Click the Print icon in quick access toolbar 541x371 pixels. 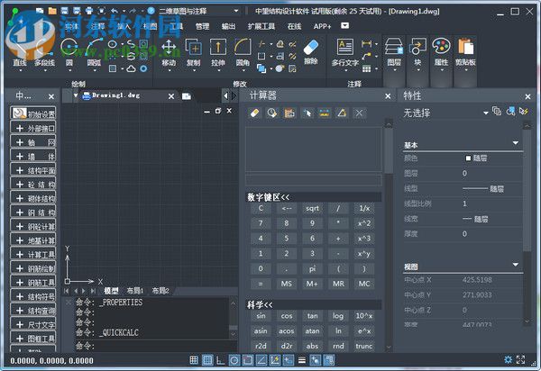(89, 11)
